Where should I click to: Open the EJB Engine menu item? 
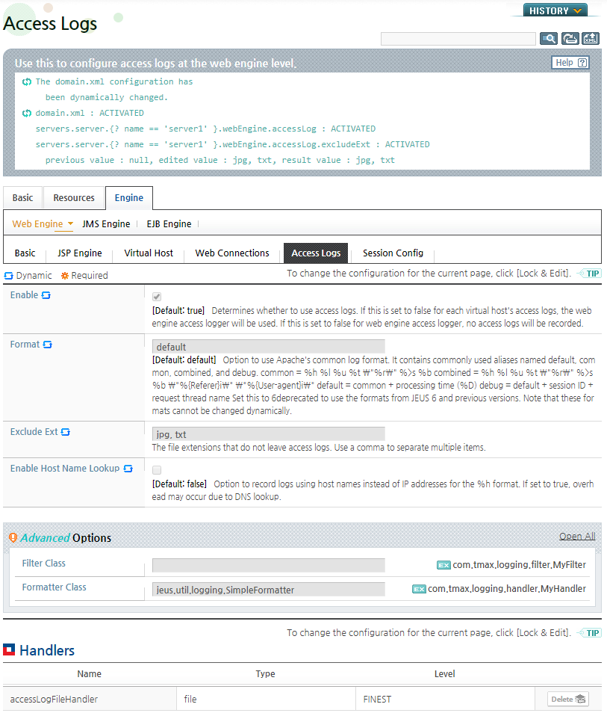pos(169,224)
